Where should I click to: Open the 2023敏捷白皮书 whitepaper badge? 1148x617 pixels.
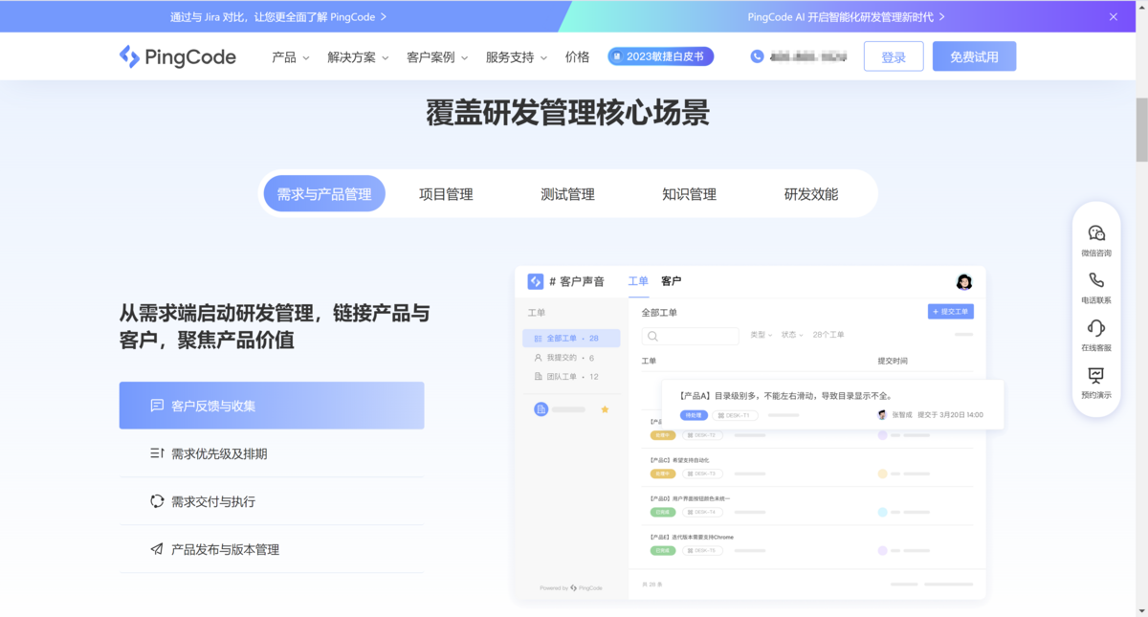660,56
